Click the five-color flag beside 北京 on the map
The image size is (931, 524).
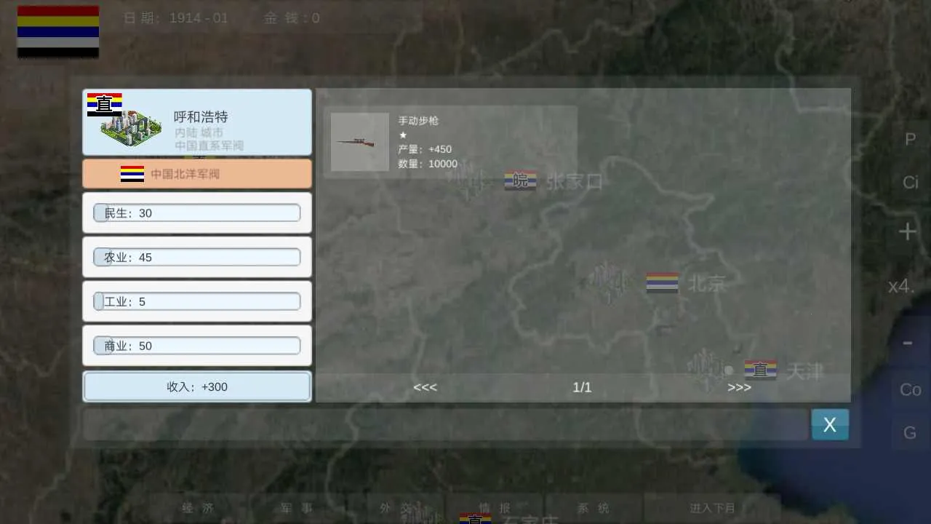point(662,283)
